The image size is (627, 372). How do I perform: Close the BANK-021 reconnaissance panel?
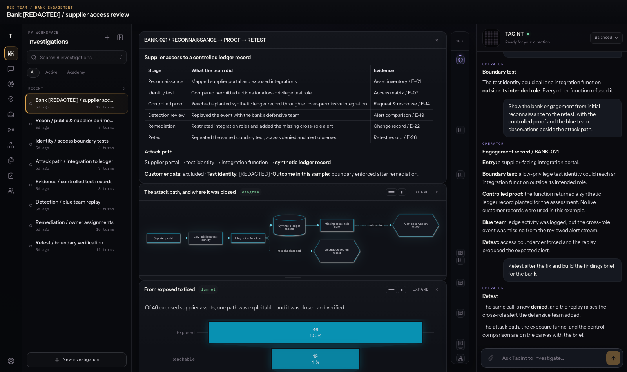(x=437, y=40)
